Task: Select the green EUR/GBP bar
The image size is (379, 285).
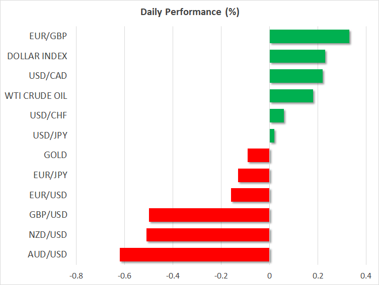Action: 310,37
